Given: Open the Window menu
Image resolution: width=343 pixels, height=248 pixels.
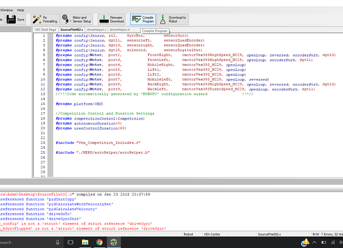Looking at the screenshot, I should pyautogui.click(x=6, y=10).
